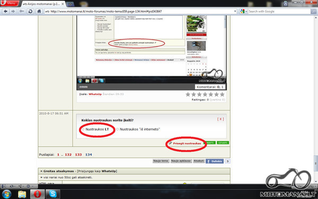
Task: Open the Windows Start orb
Action: [x=6, y=194]
